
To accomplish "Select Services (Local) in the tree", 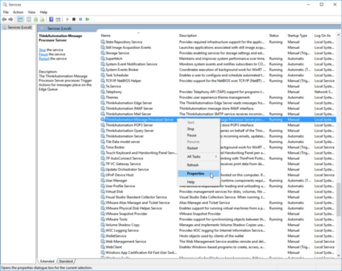I will click(x=19, y=28).
